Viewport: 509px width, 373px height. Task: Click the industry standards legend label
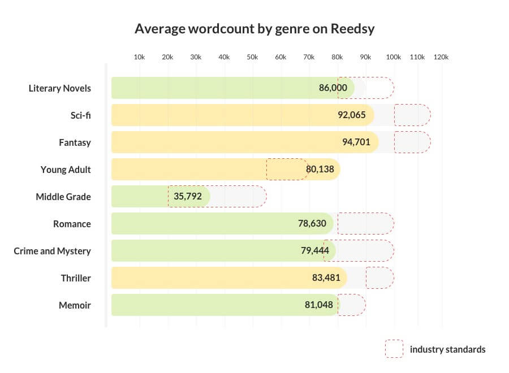click(x=448, y=349)
